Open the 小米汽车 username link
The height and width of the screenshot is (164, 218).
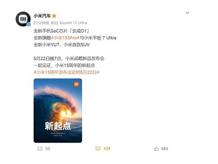click(42, 16)
